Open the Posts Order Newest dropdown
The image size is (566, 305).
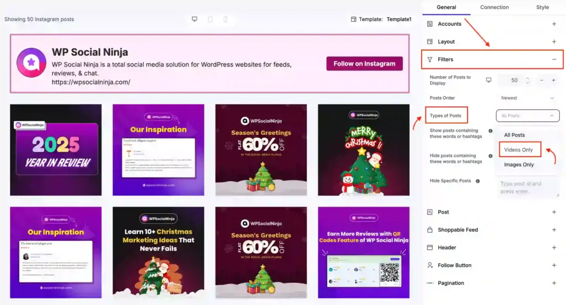tap(527, 98)
